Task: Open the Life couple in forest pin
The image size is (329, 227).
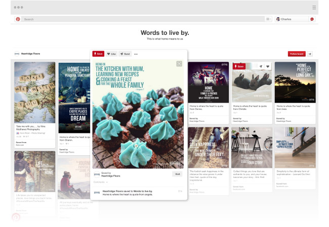Action: [35, 171]
